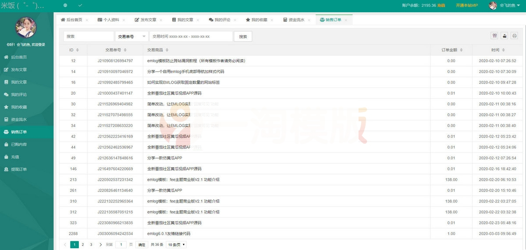Open 资金流水 from the left sidebar
Viewport: 526px width, 250px height.
click(x=18, y=119)
